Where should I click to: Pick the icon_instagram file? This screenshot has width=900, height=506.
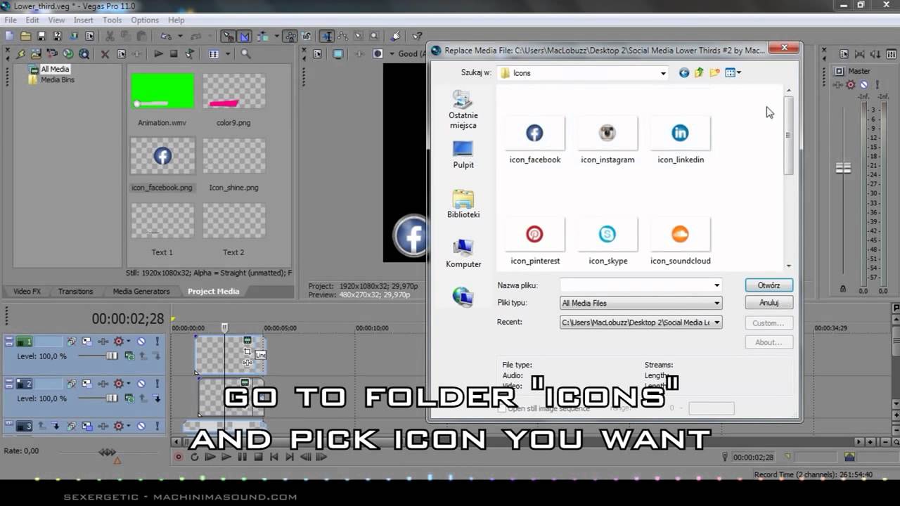coord(607,141)
